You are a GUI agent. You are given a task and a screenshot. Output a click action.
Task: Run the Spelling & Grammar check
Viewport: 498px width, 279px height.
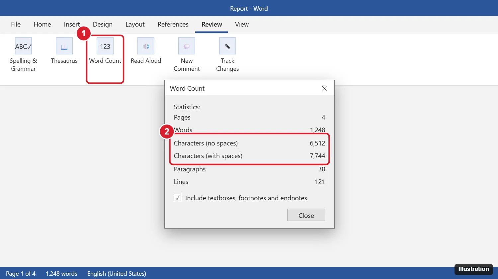pyautogui.click(x=23, y=55)
